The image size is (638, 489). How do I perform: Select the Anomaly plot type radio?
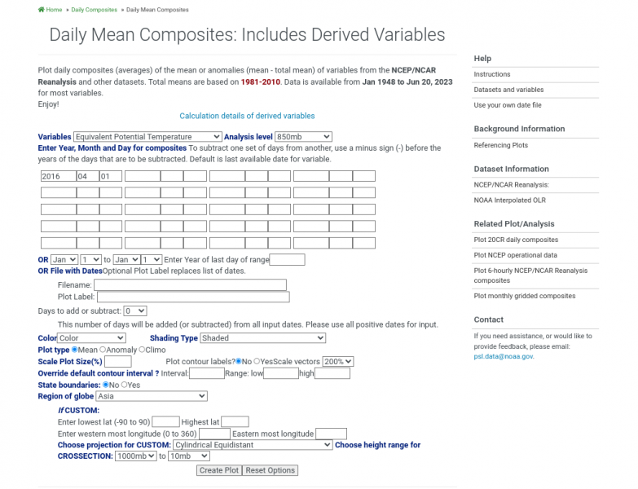click(x=103, y=350)
